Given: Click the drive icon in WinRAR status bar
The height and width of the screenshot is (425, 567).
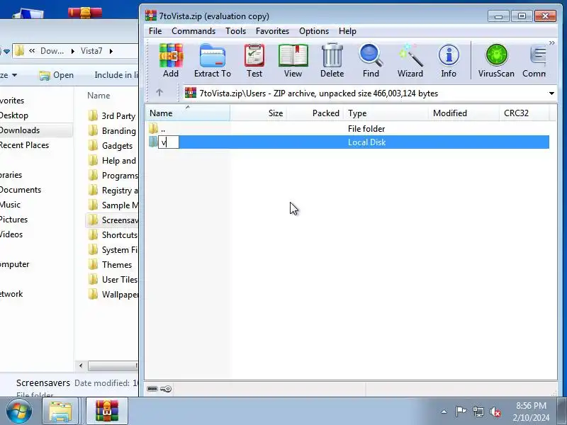Looking at the screenshot, I should pyautogui.click(x=152, y=389).
